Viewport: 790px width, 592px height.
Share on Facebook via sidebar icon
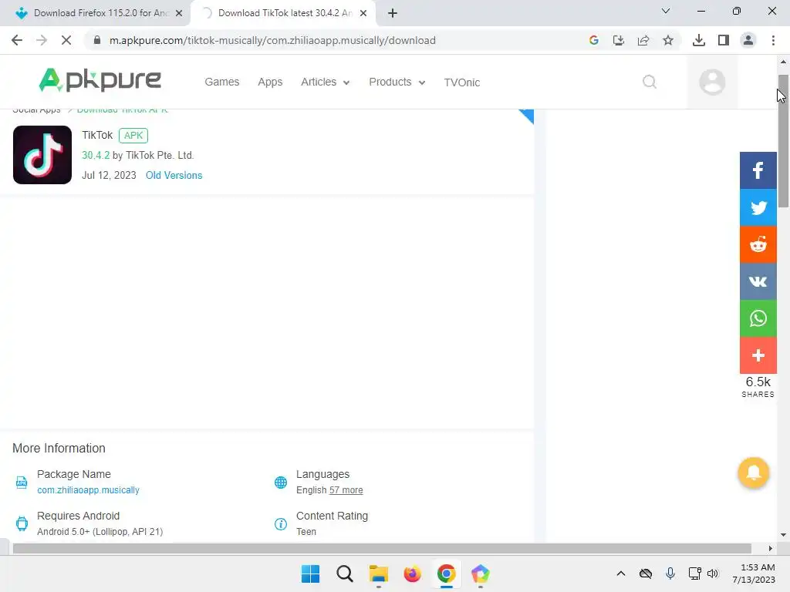click(x=758, y=170)
